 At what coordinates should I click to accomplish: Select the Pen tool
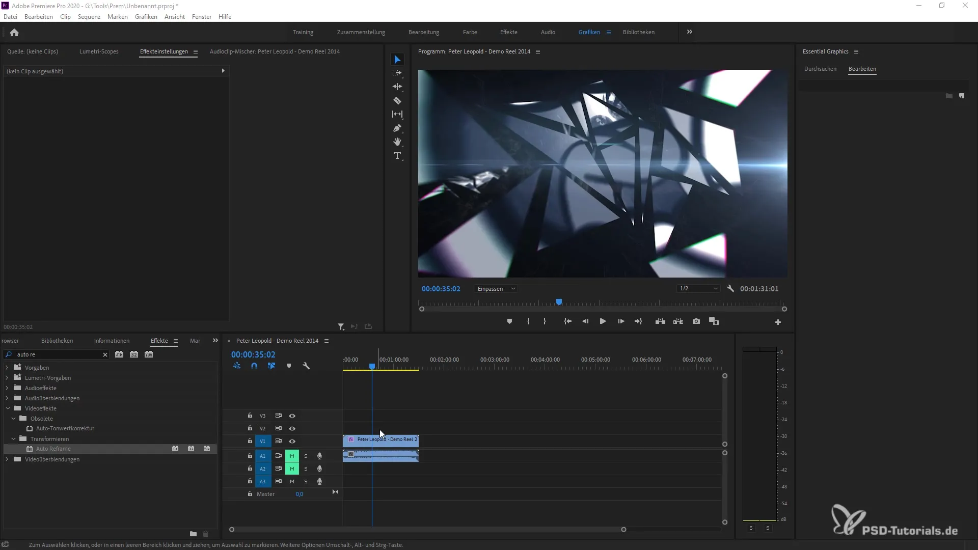click(397, 128)
